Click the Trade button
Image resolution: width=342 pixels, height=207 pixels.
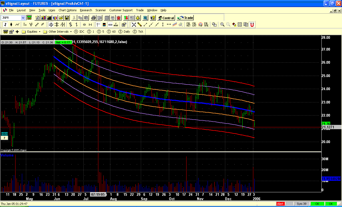(x=185, y=18)
